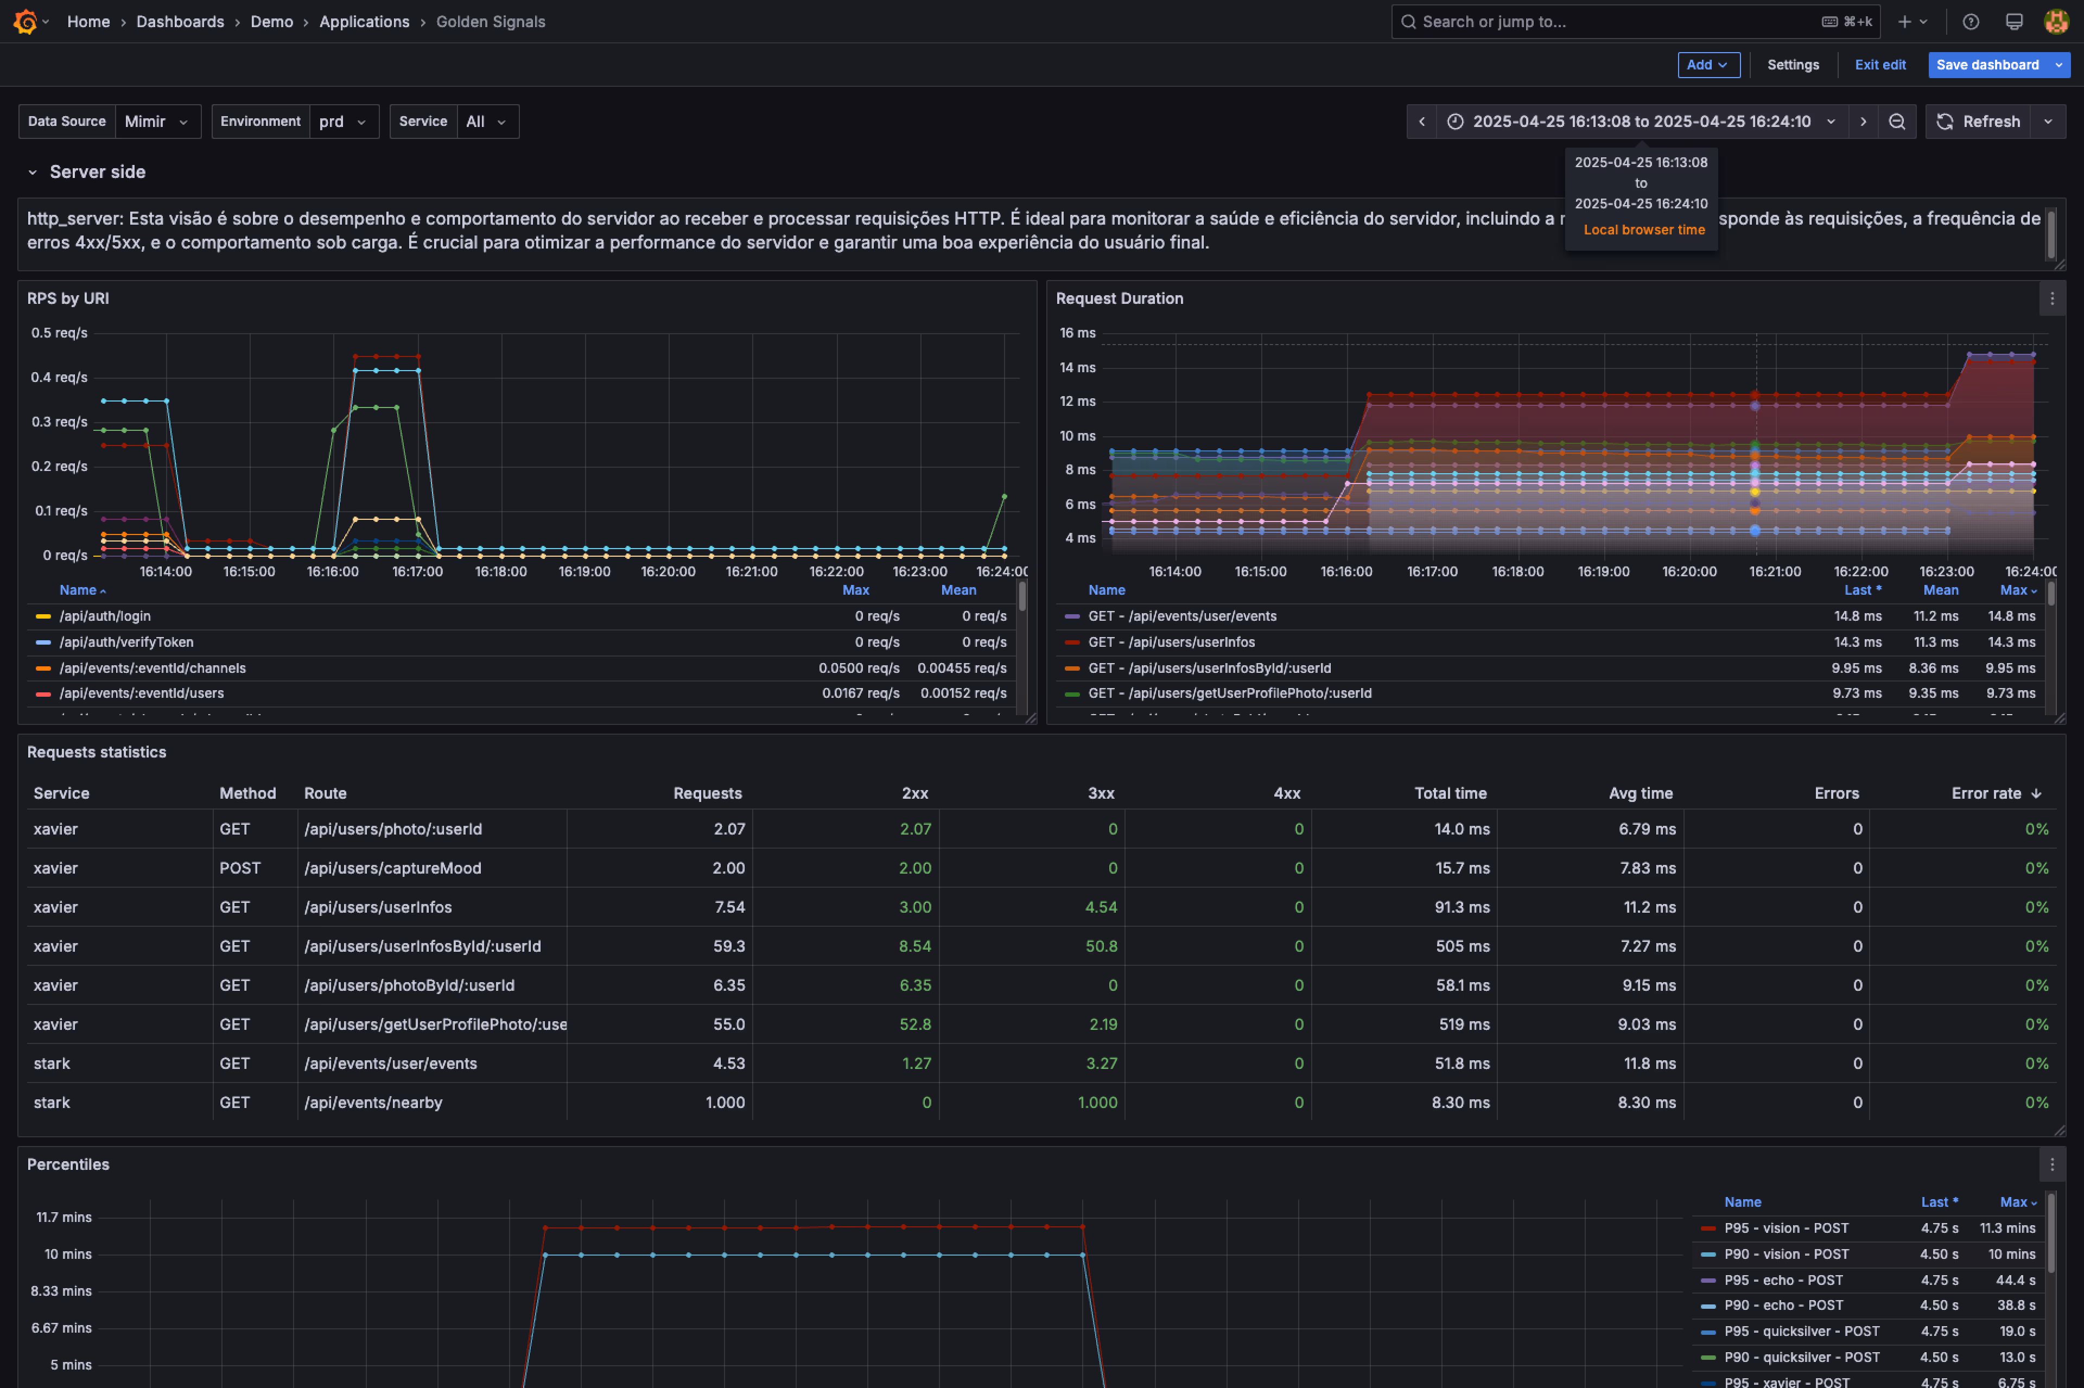2084x1388 pixels.
Task: Click the user avatar icon
Action: tap(2056, 21)
